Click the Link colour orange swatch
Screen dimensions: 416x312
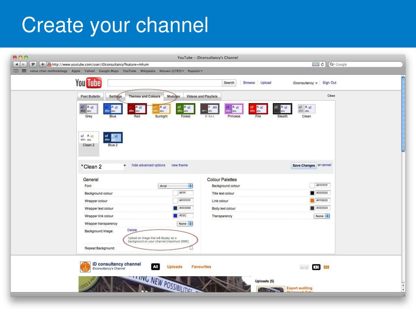click(x=312, y=201)
